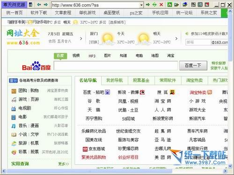Open the address bar dropdown arrow

pyautogui.click(x=141, y=5)
